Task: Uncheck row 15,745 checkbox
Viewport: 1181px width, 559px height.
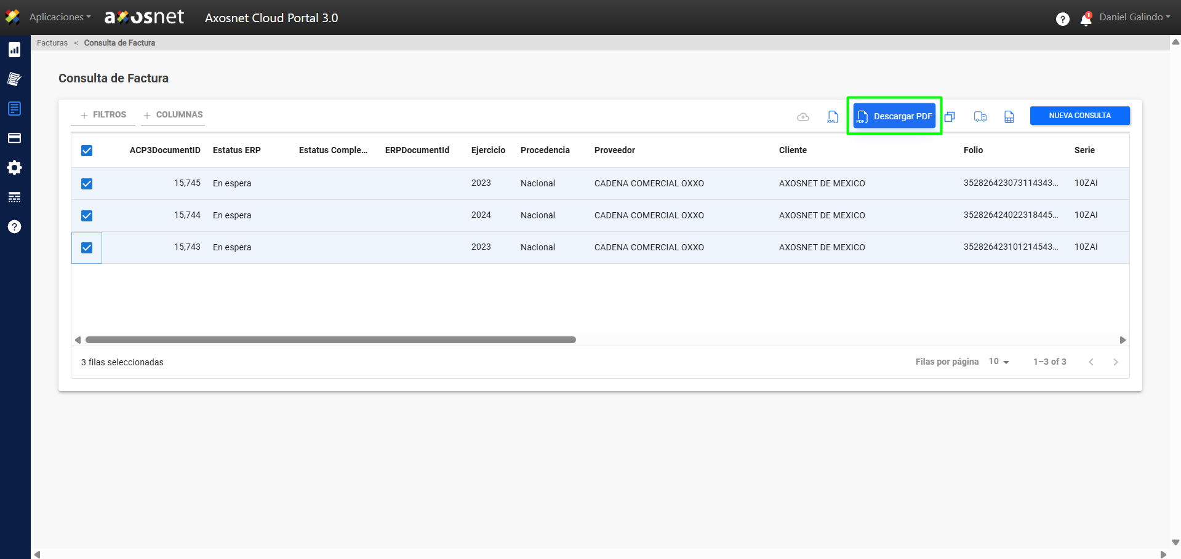Action: (x=87, y=184)
